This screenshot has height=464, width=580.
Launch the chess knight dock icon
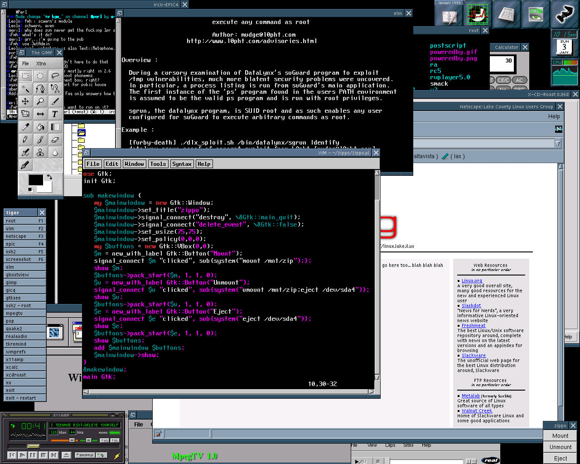pyautogui.click(x=564, y=14)
